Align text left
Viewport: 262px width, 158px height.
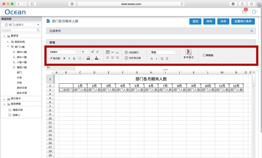click(x=108, y=58)
